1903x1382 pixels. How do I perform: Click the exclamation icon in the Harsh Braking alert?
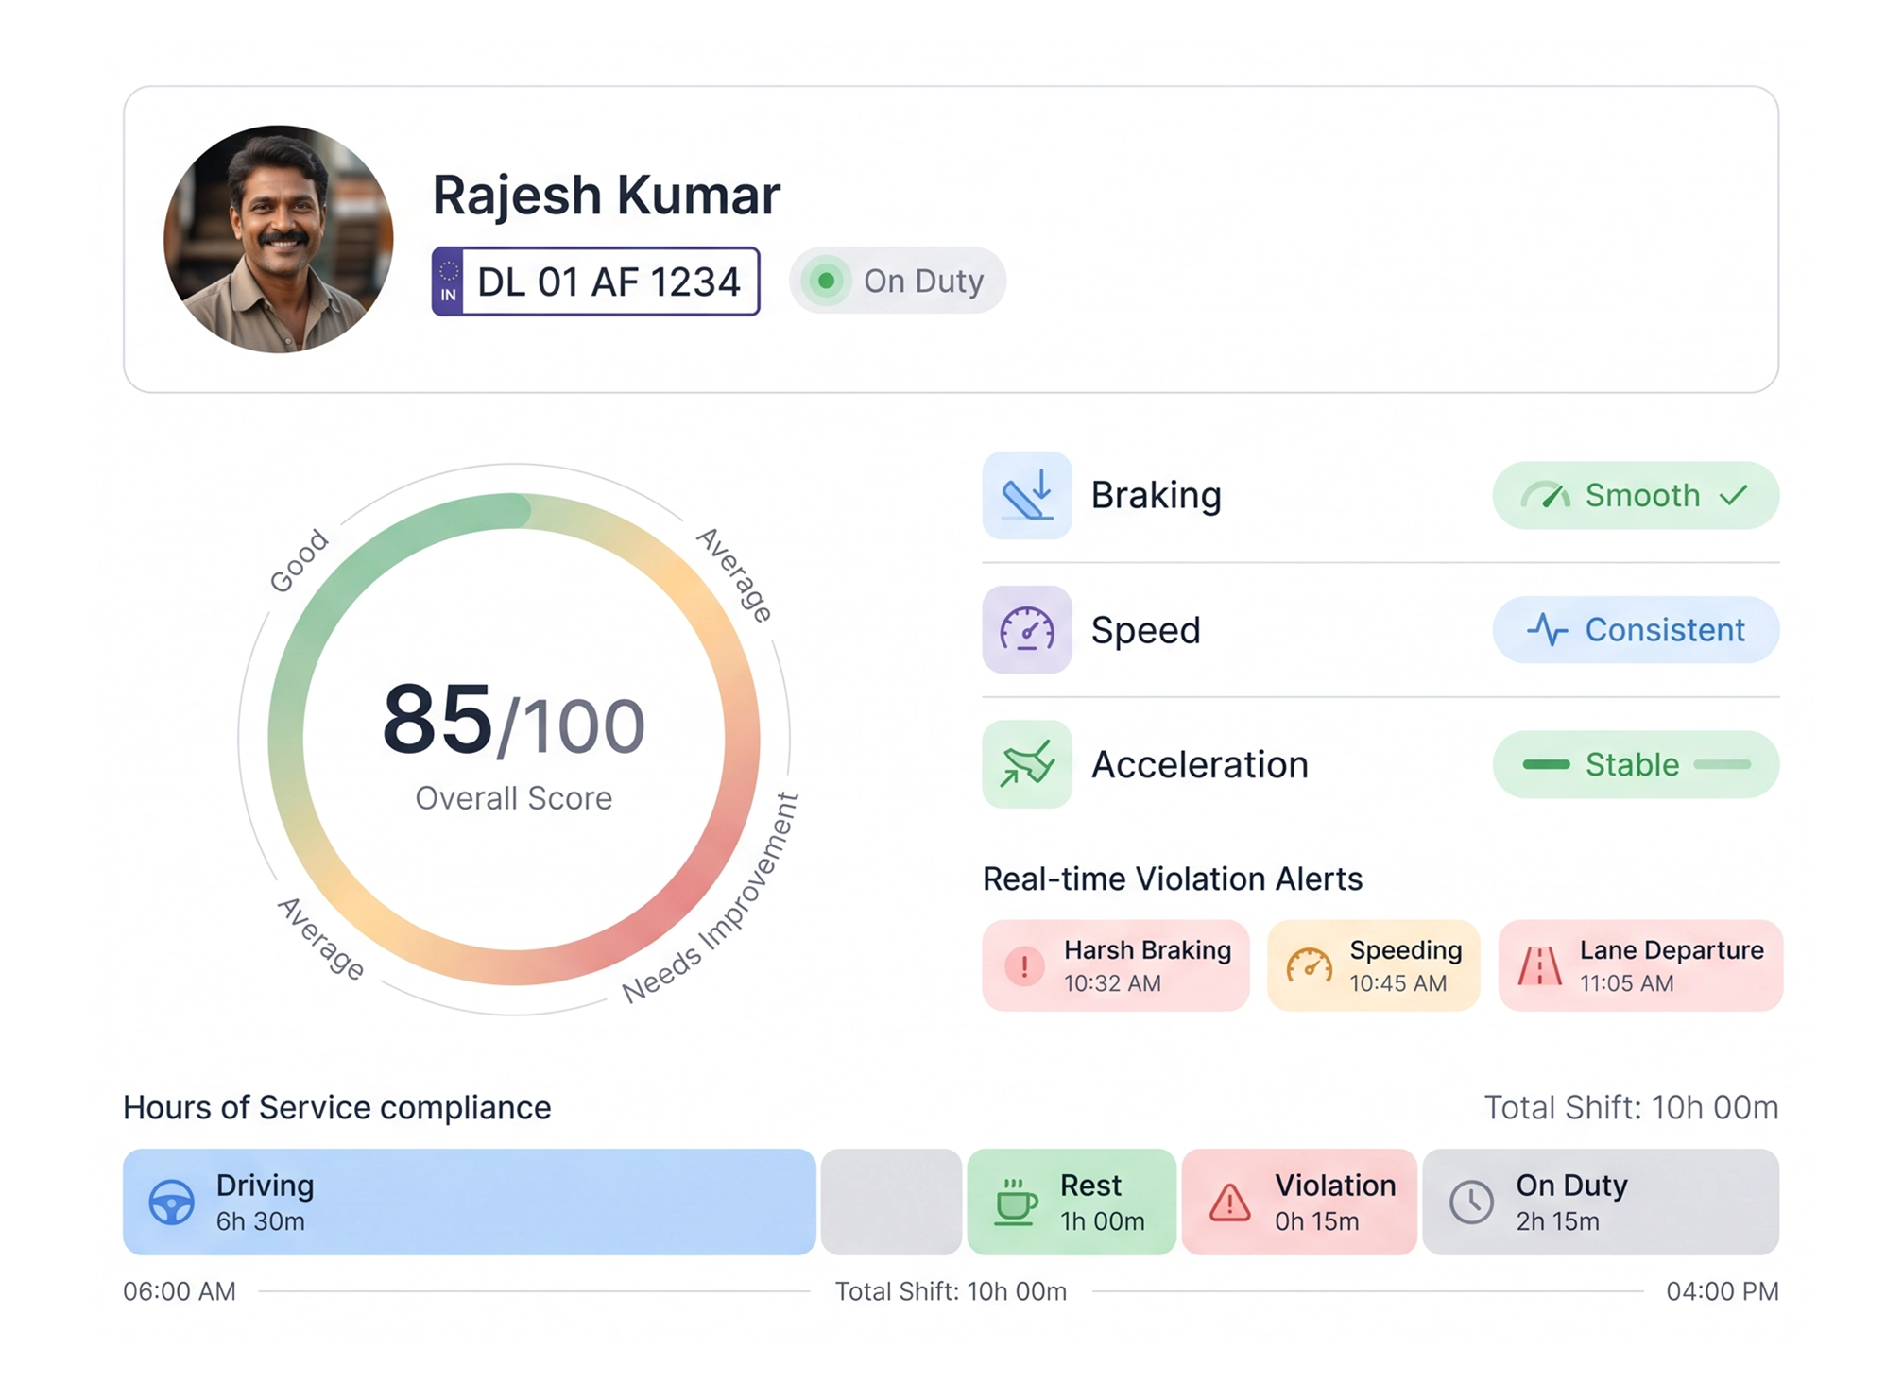point(1024,965)
